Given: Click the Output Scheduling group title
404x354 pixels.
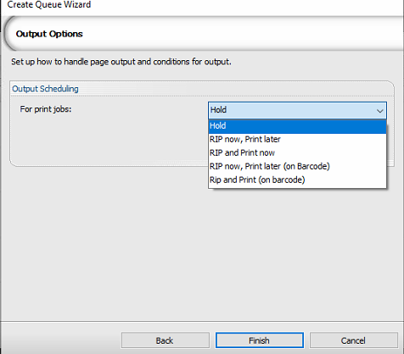Looking at the screenshot, I should (45, 89).
